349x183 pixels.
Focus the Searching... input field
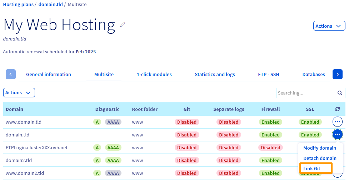coord(305,93)
